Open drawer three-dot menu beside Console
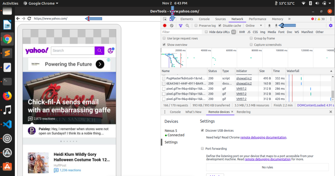Viewport: 335px width, 176px height. point(165,112)
